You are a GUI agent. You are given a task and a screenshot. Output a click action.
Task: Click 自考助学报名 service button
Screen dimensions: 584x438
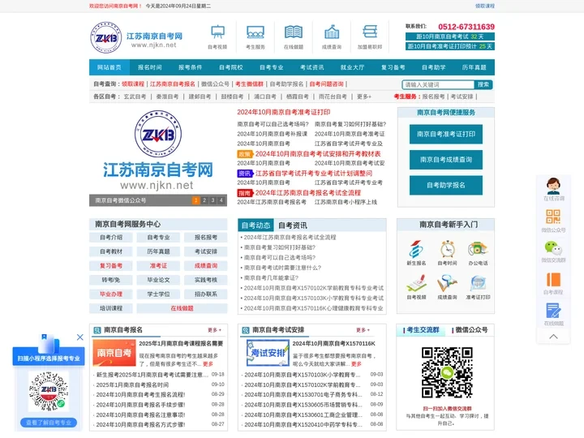[x=446, y=185]
